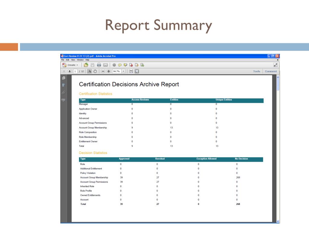
Task: Click the zoom field showing 94.7%
Action: coord(117,71)
